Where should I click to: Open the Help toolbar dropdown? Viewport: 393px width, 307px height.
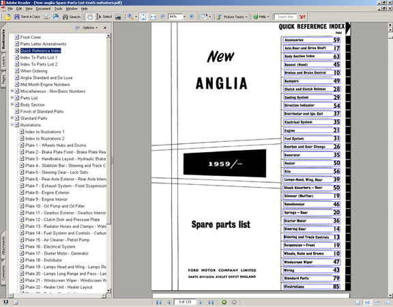click(x=261, y=17)
